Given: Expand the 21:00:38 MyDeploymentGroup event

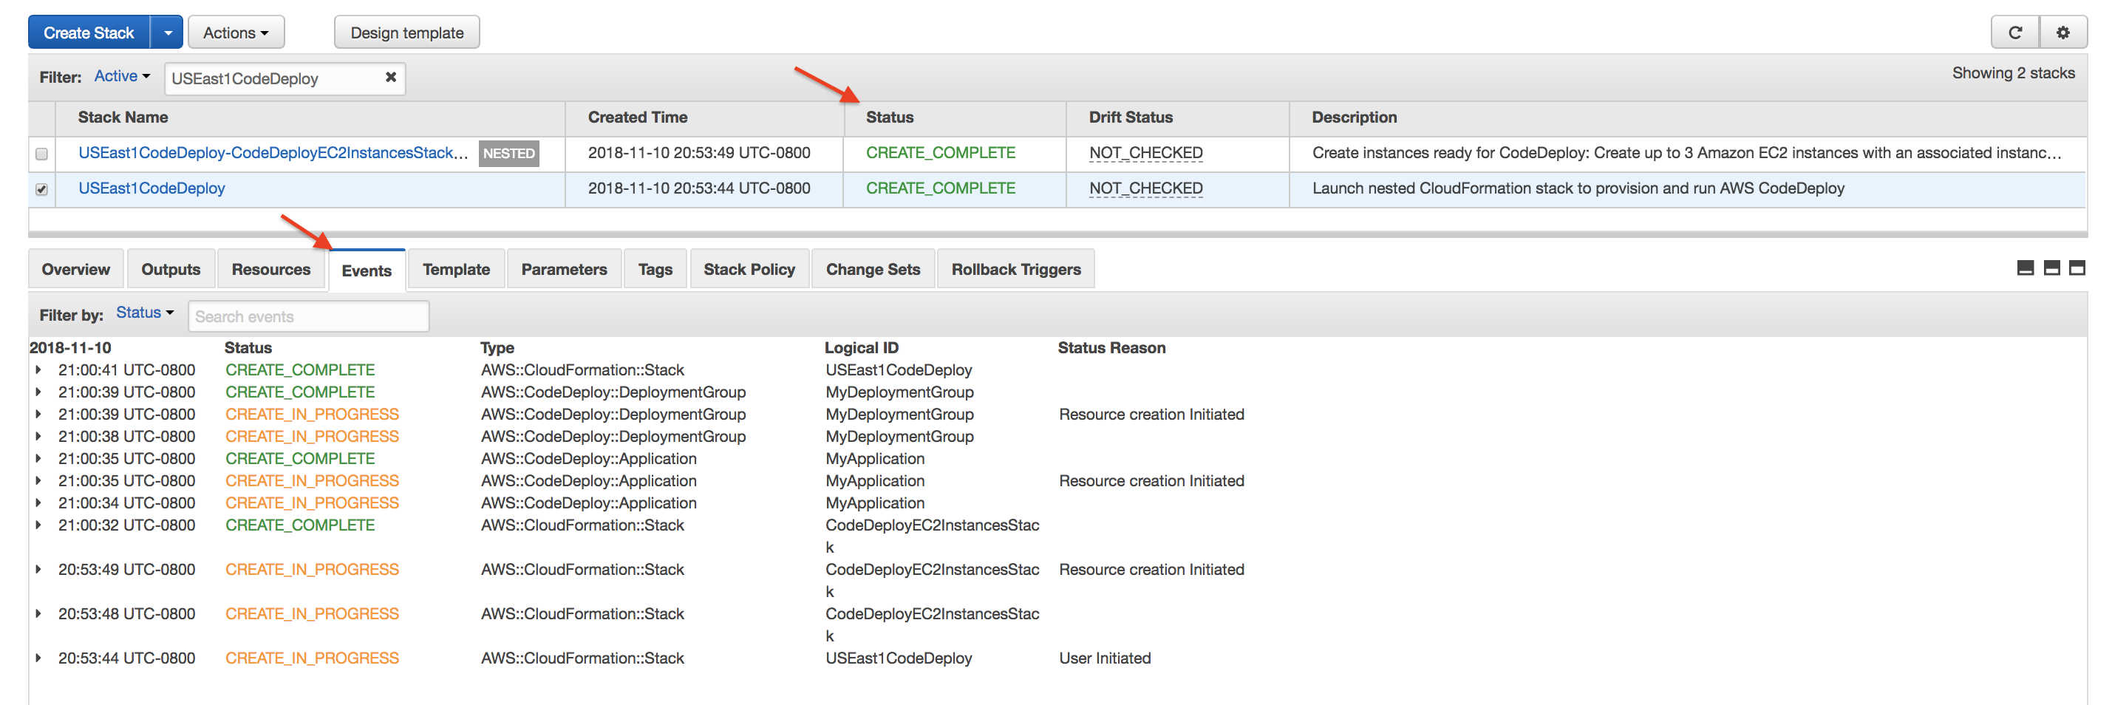Looking at the screenshot, I should tap(38, 436).
